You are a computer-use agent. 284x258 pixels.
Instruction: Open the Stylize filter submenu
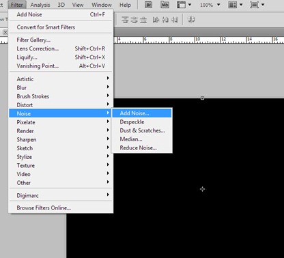coord(61,157)
